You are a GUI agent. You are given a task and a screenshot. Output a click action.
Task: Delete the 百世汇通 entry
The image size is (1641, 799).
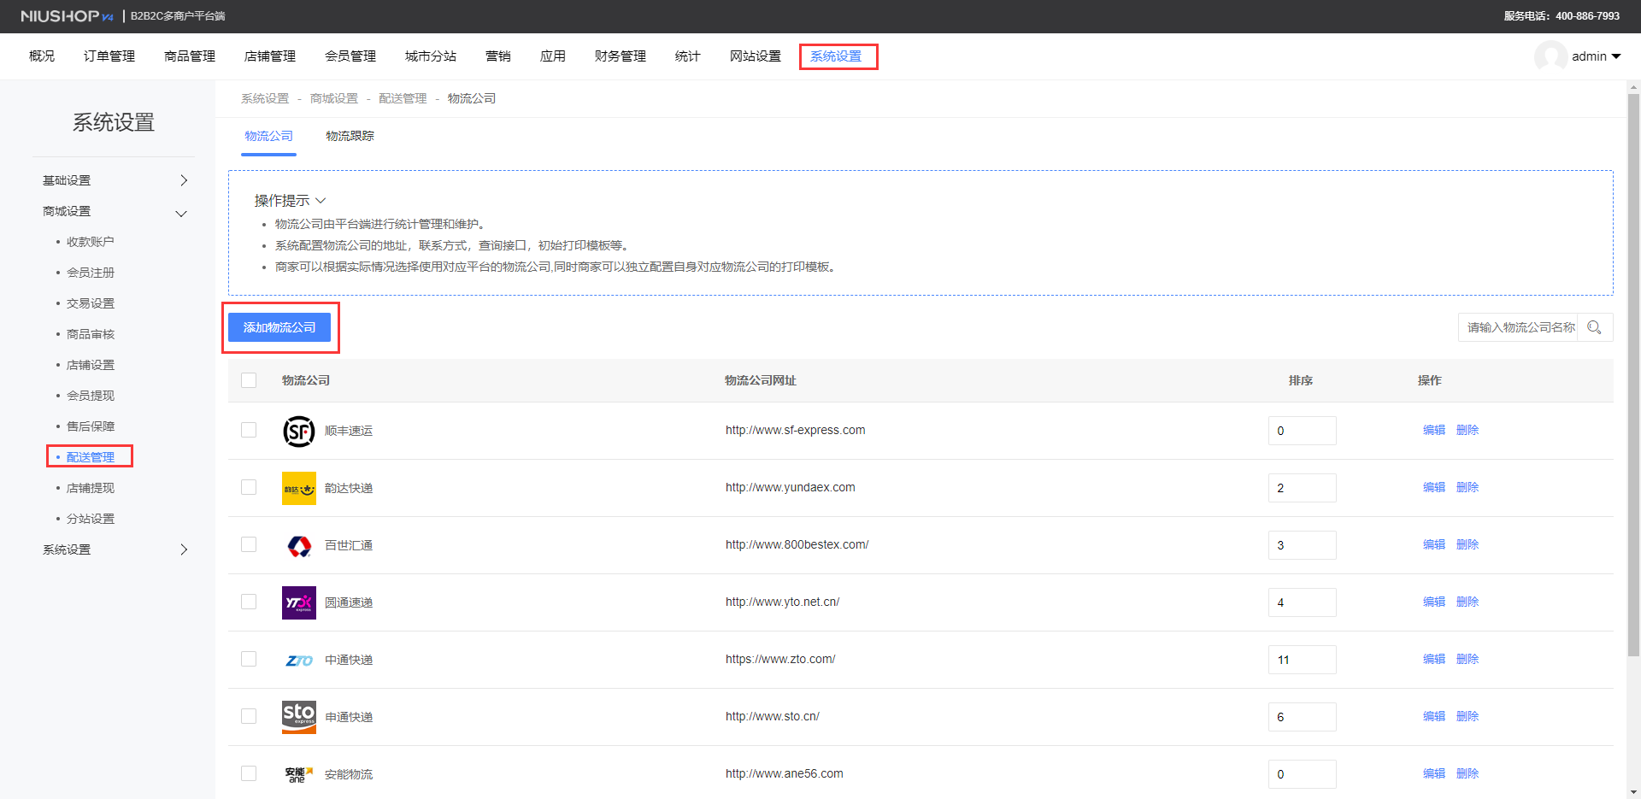coord(1467,544)
